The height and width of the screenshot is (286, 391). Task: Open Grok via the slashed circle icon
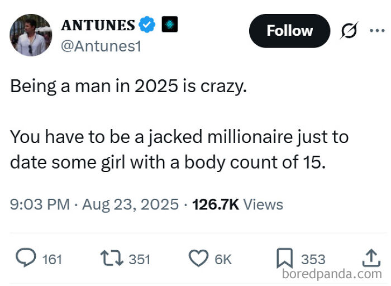click(348, 31)
